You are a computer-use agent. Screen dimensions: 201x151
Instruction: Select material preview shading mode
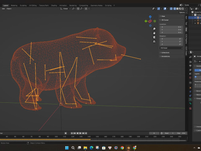(x=180, y=9)
